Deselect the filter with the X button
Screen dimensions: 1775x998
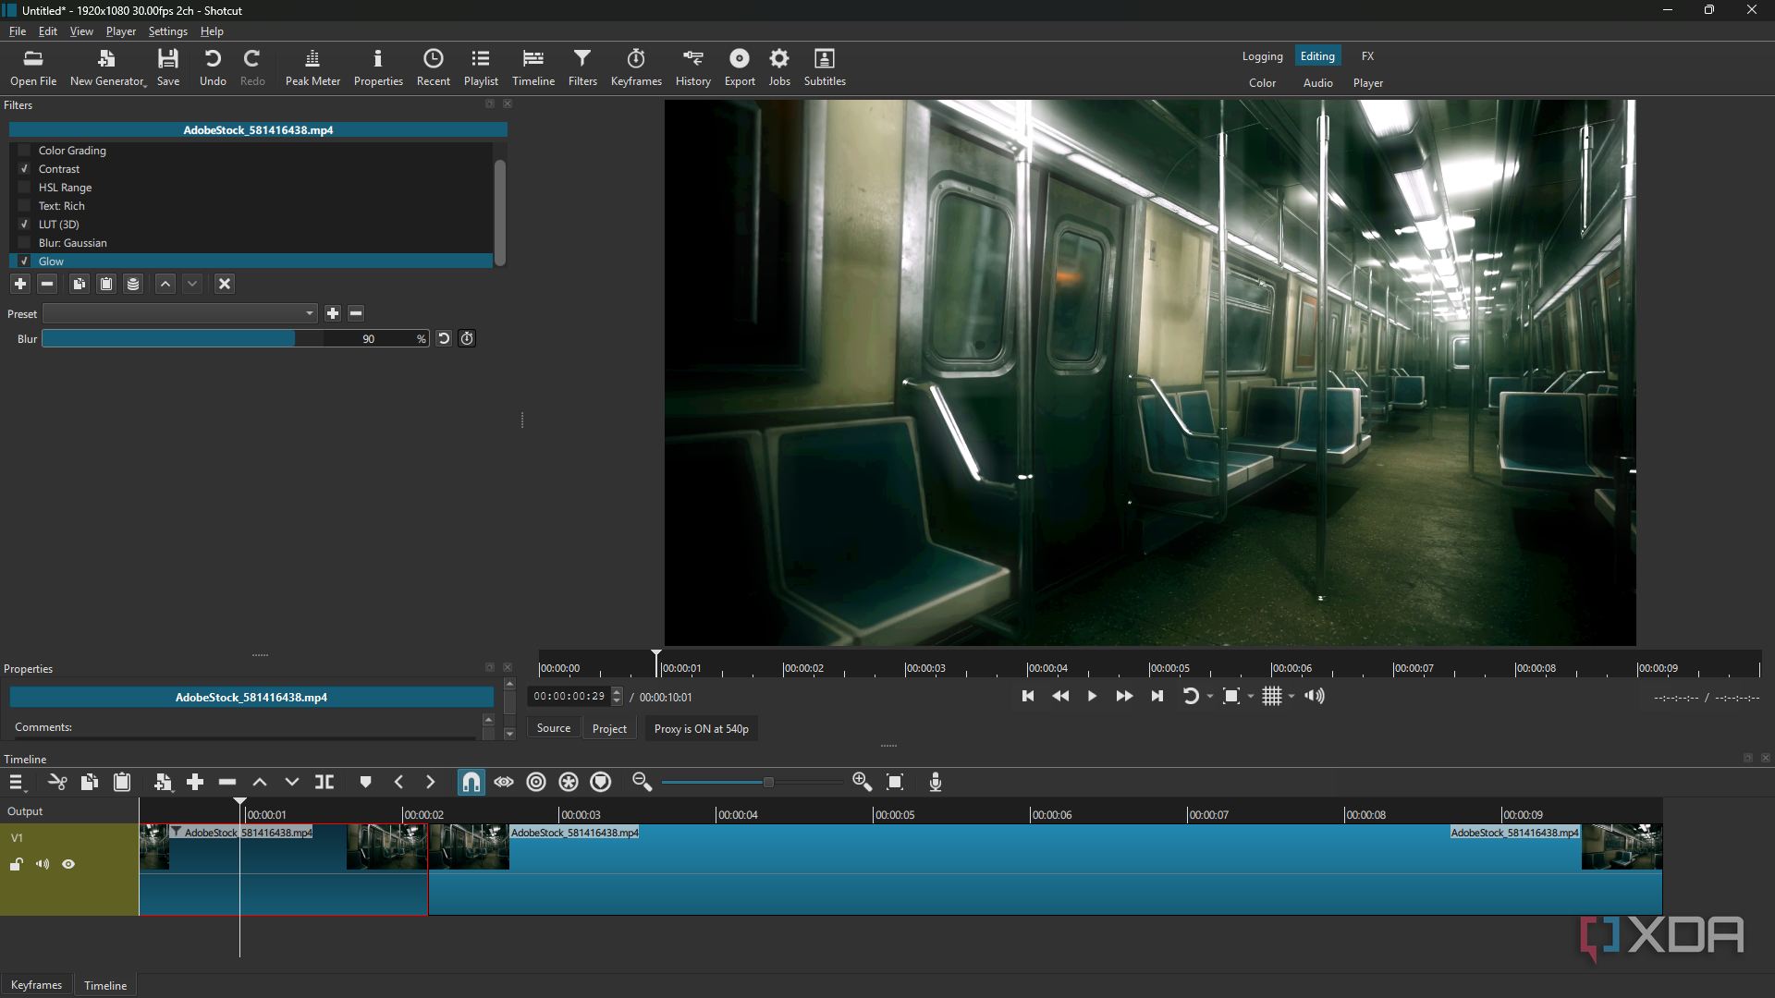point(225,284)
